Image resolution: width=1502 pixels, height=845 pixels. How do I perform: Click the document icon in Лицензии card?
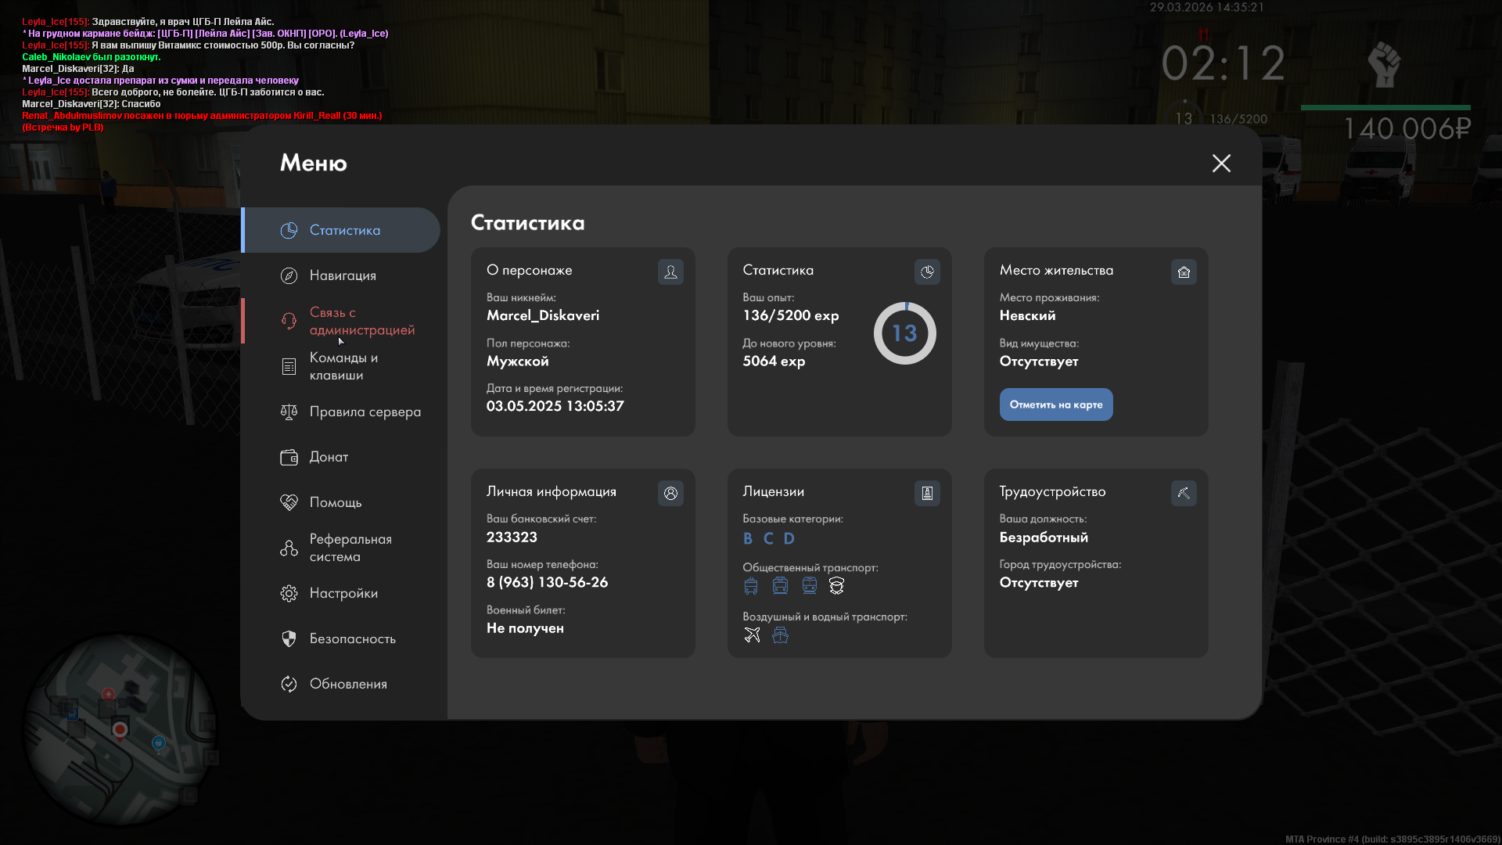pyautogui.click(x=927, y=493)
